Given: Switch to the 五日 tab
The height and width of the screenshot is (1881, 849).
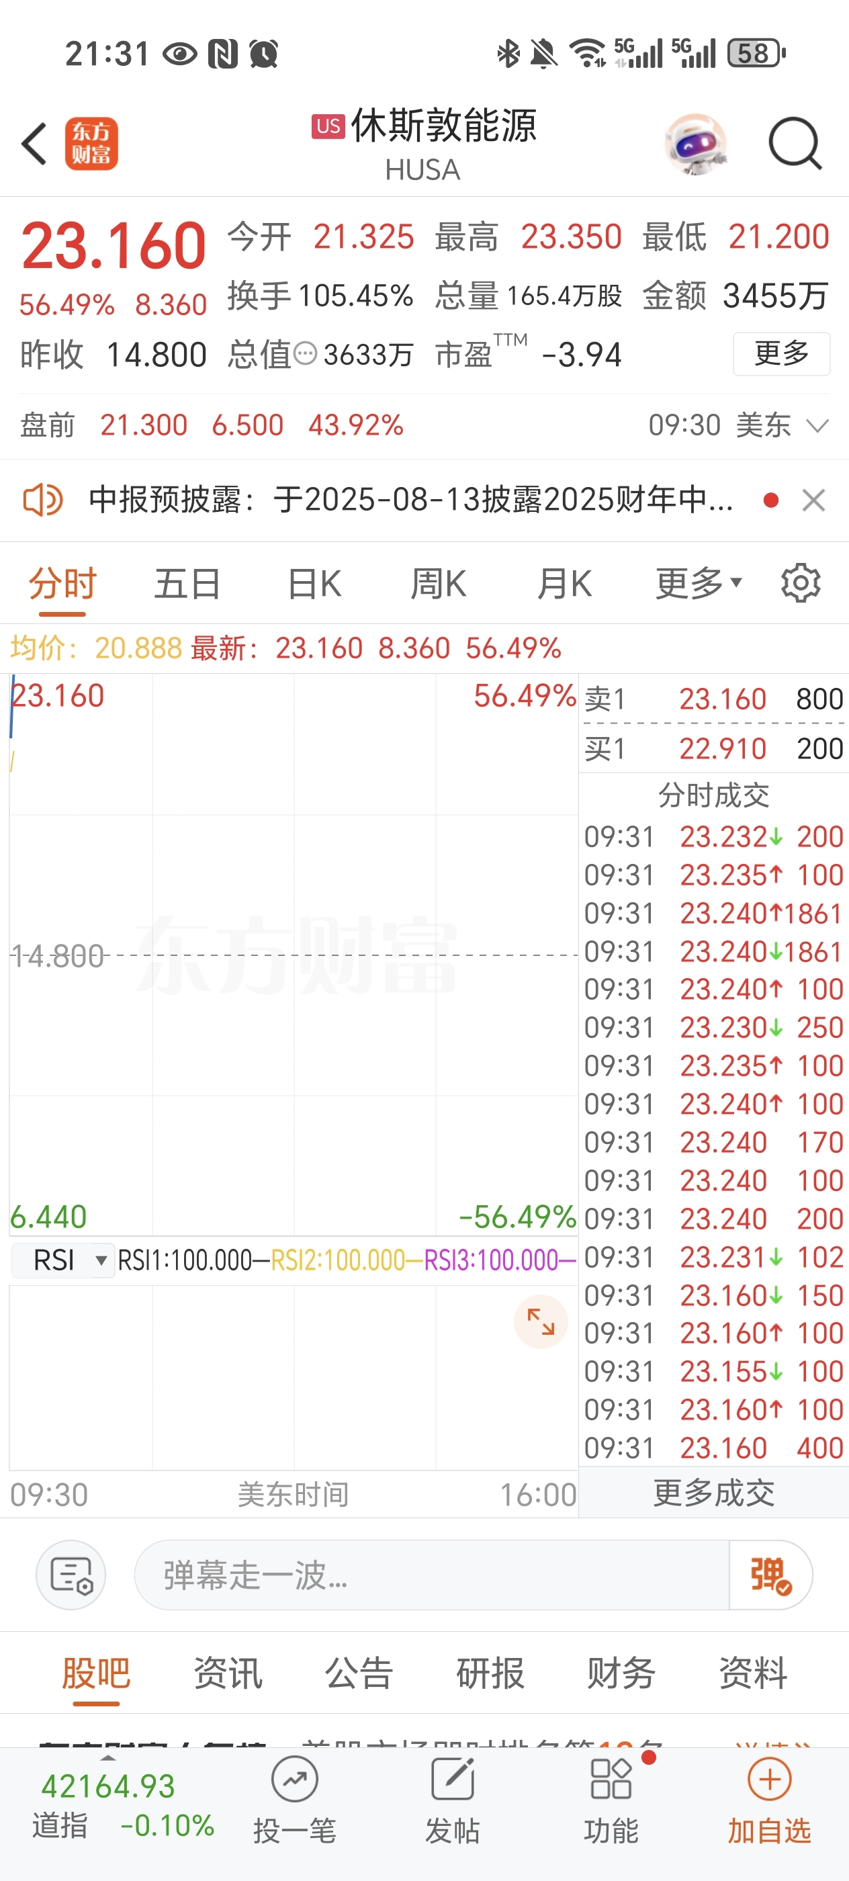Looking at the screenshot, I should pyautogui.click(x=187, y=583).
